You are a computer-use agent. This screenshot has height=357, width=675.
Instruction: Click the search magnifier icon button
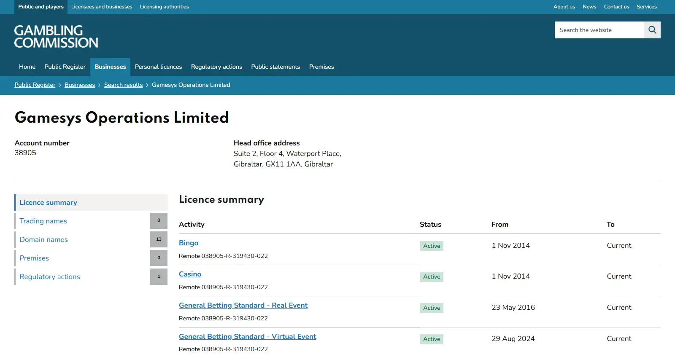[652, 30]
